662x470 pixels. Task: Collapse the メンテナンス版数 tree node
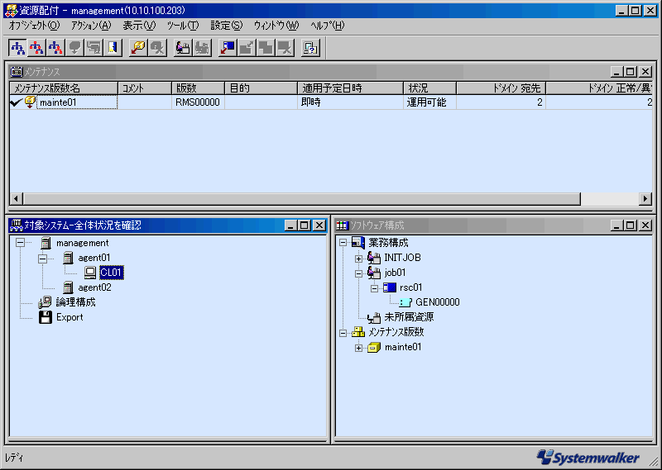(343, 333)
